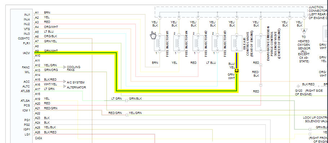Click the arrow pointing to A/C SYSTEM

pyautogui.click(x=65, y=81)
